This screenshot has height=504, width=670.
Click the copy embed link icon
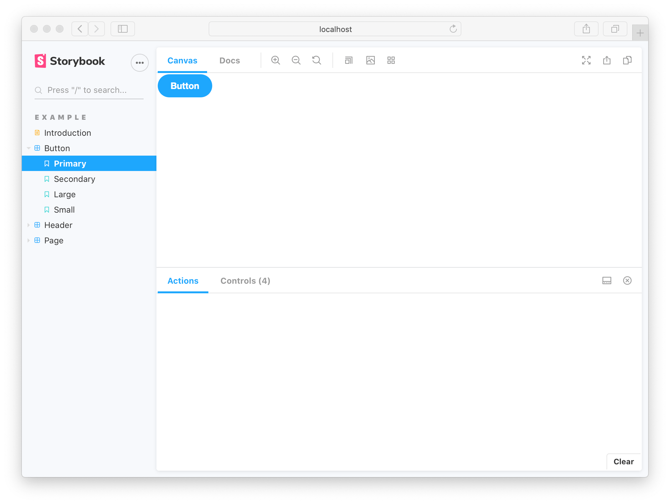627,60
